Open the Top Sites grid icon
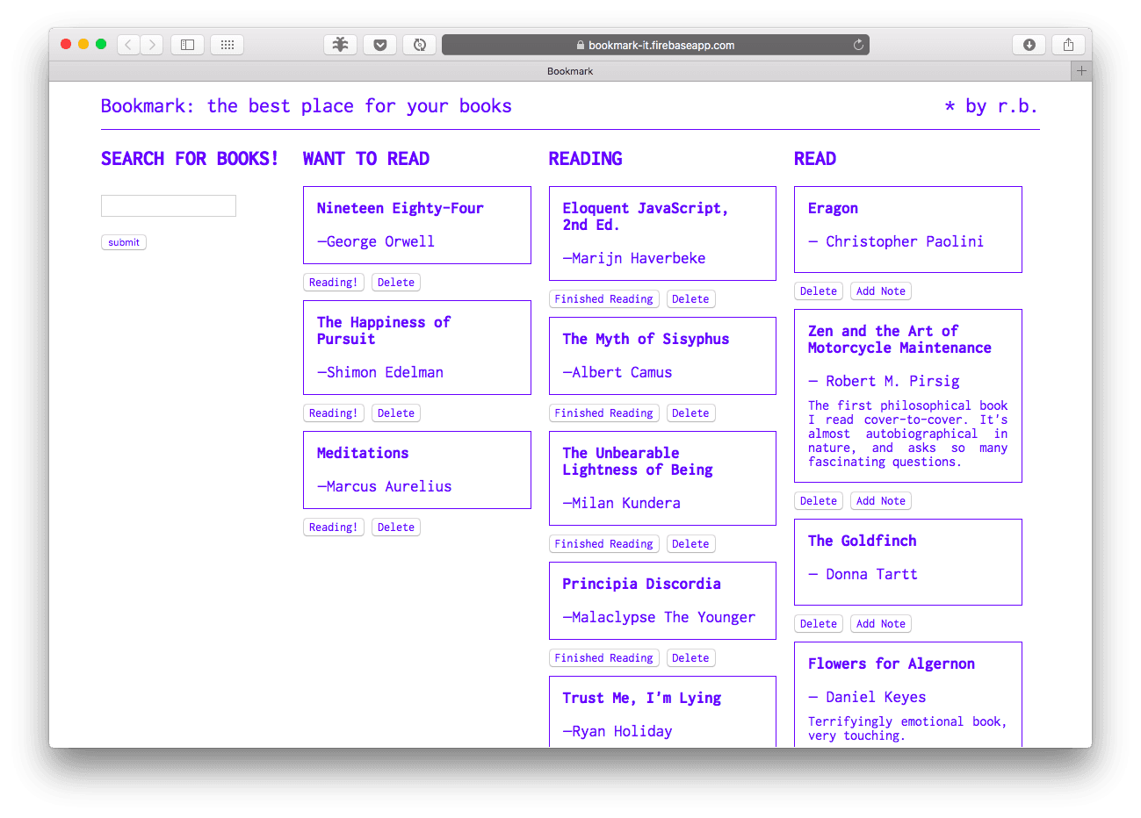 coord(227,45)
